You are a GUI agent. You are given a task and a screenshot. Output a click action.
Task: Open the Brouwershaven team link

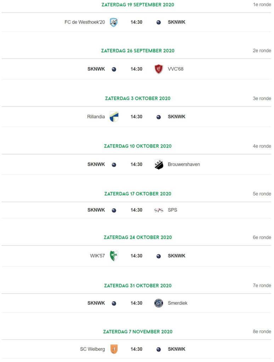click(184, 164)
